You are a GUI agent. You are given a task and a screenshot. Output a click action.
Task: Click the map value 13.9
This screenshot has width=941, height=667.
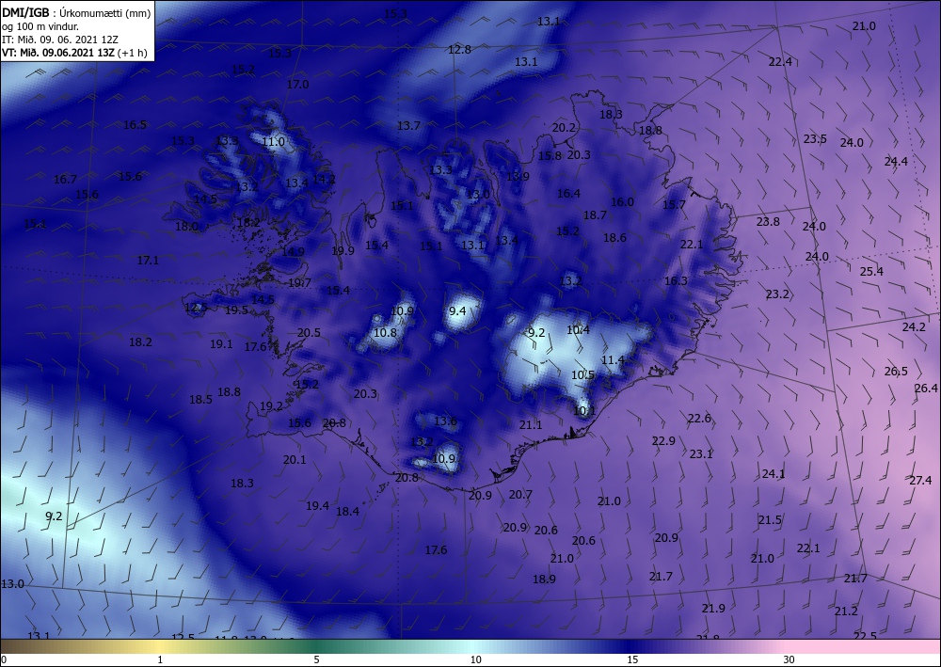[x=518, y=176]
